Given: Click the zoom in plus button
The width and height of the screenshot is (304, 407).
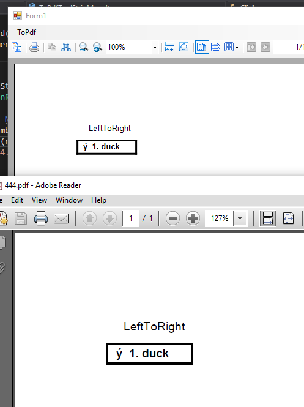Looking at the screenshot, I should 193,218.
